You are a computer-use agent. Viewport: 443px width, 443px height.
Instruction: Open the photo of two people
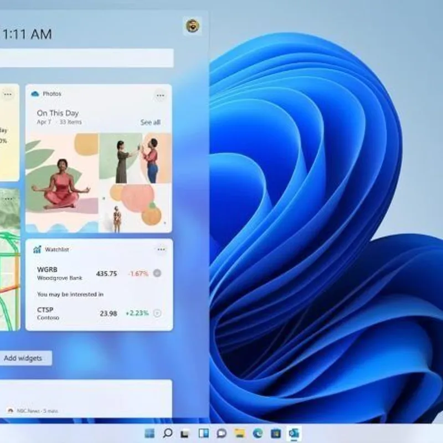tap(136, 158)
